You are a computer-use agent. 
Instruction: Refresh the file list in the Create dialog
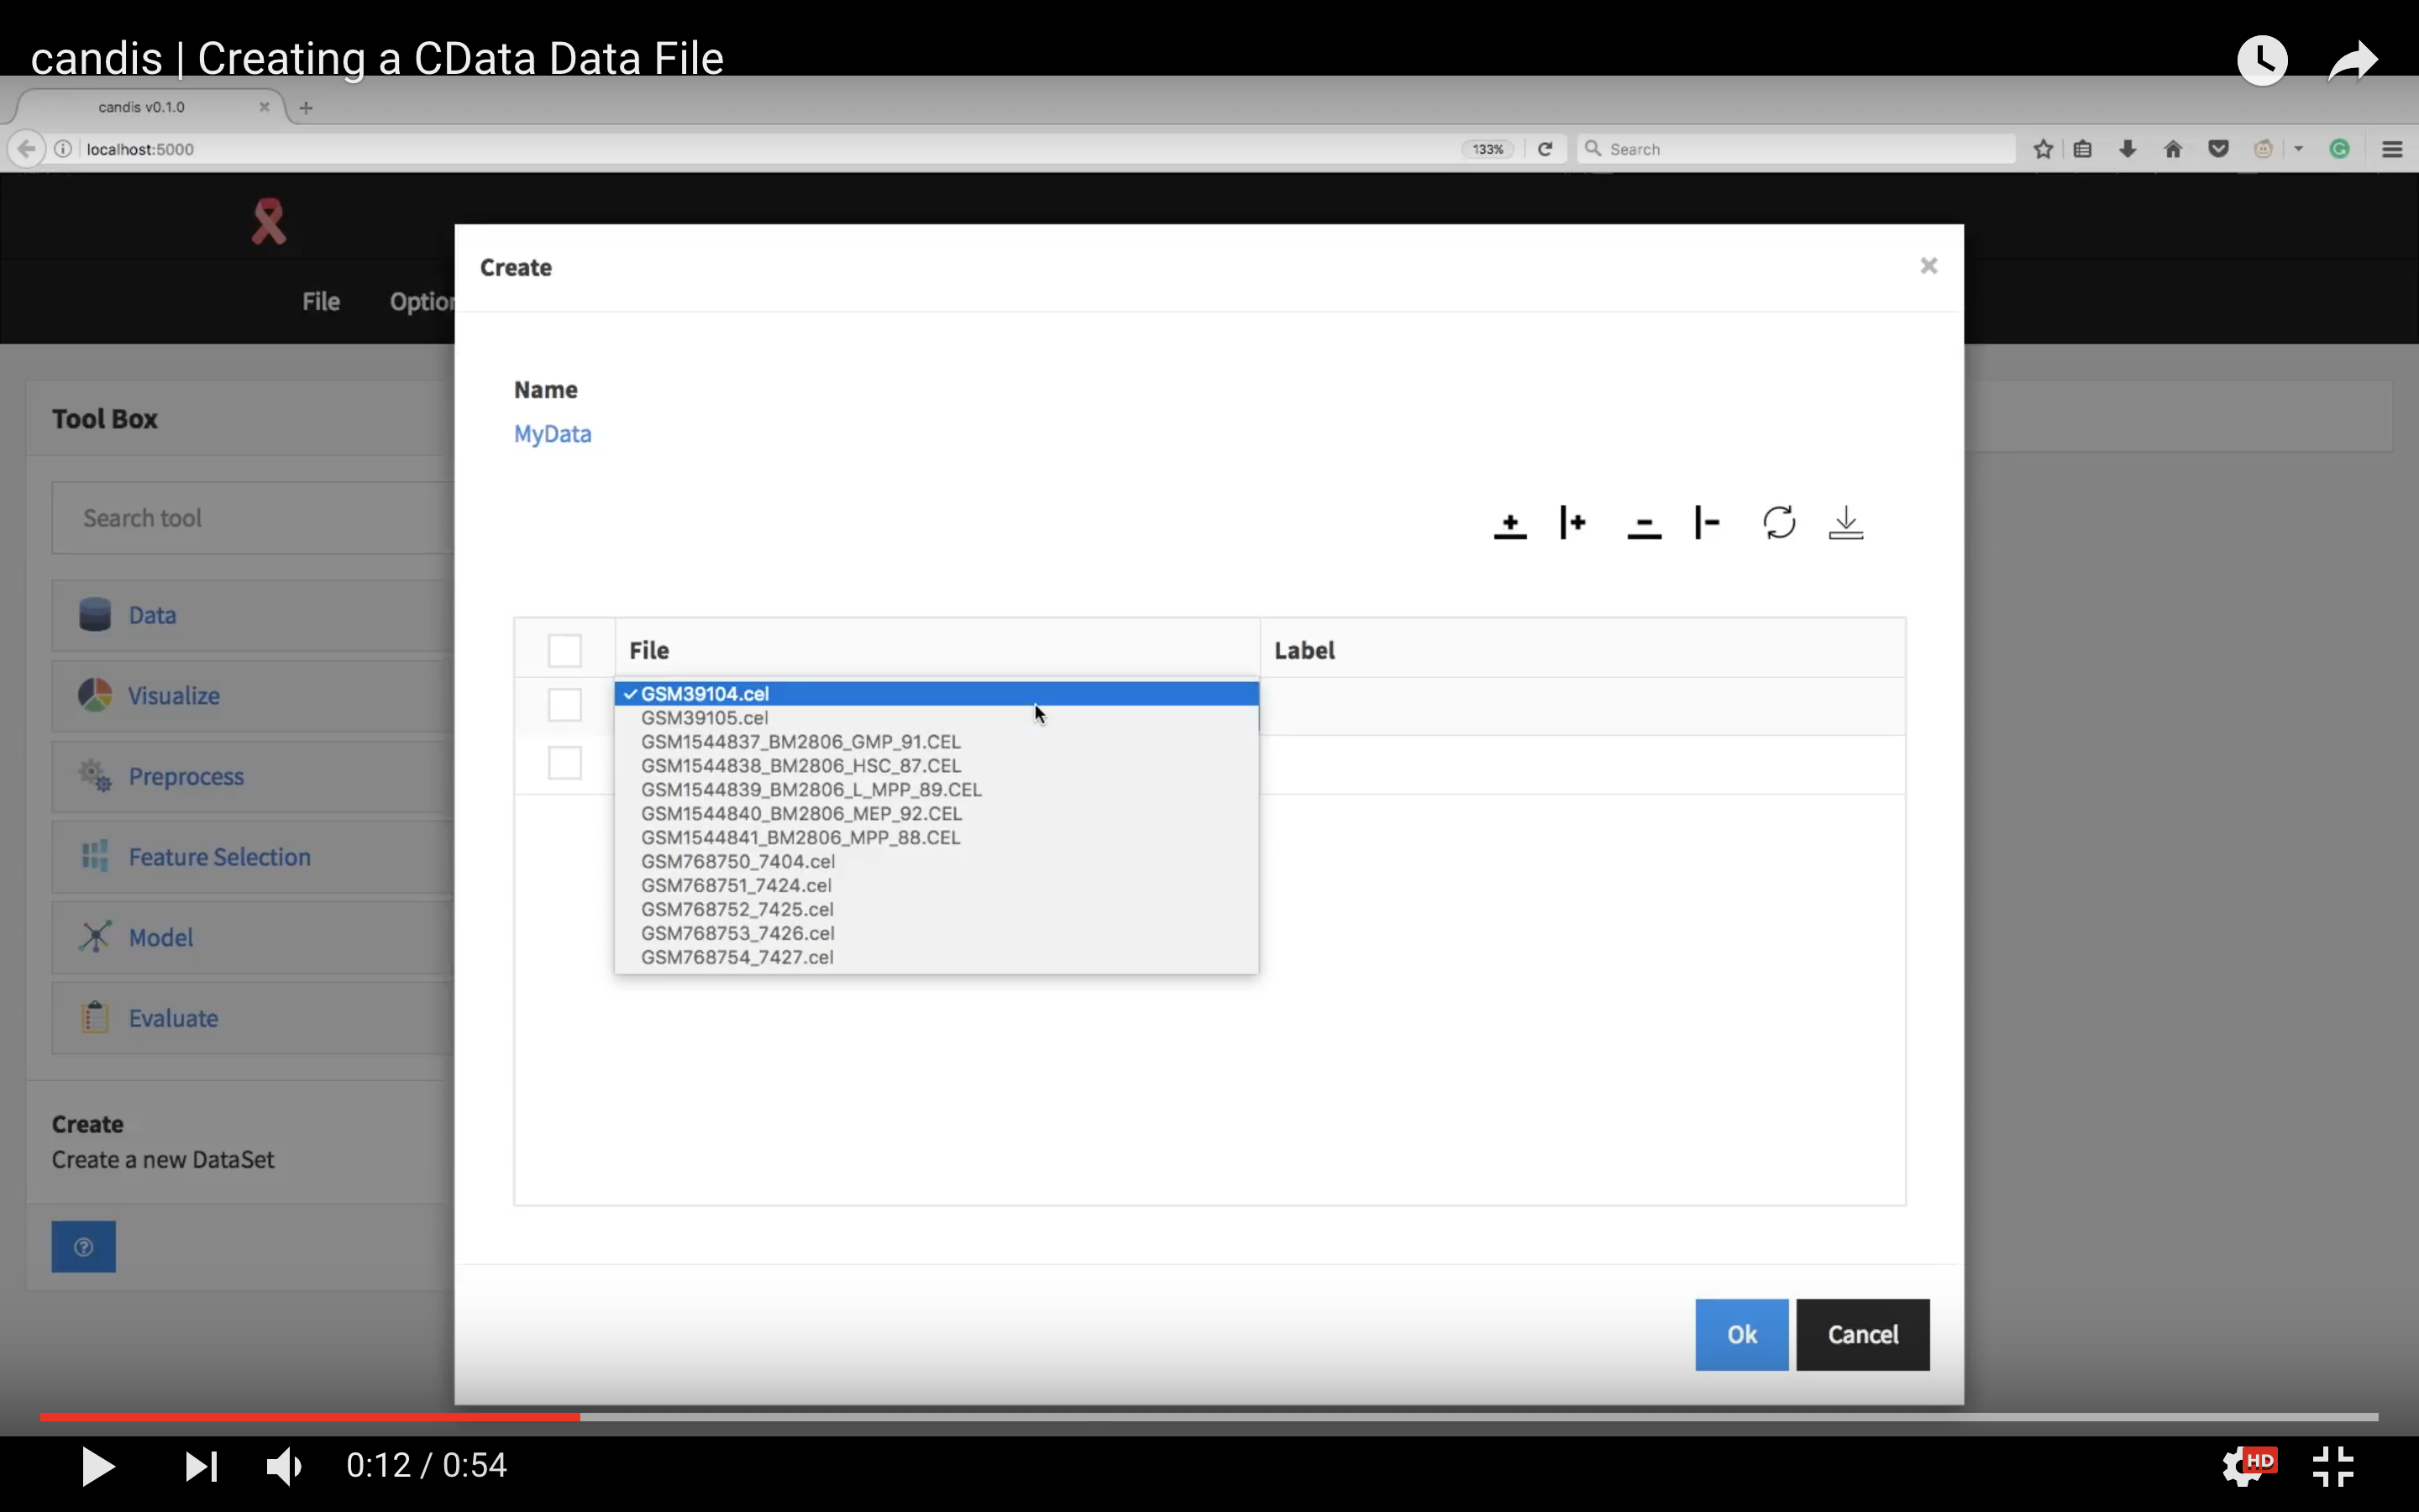1778,522
